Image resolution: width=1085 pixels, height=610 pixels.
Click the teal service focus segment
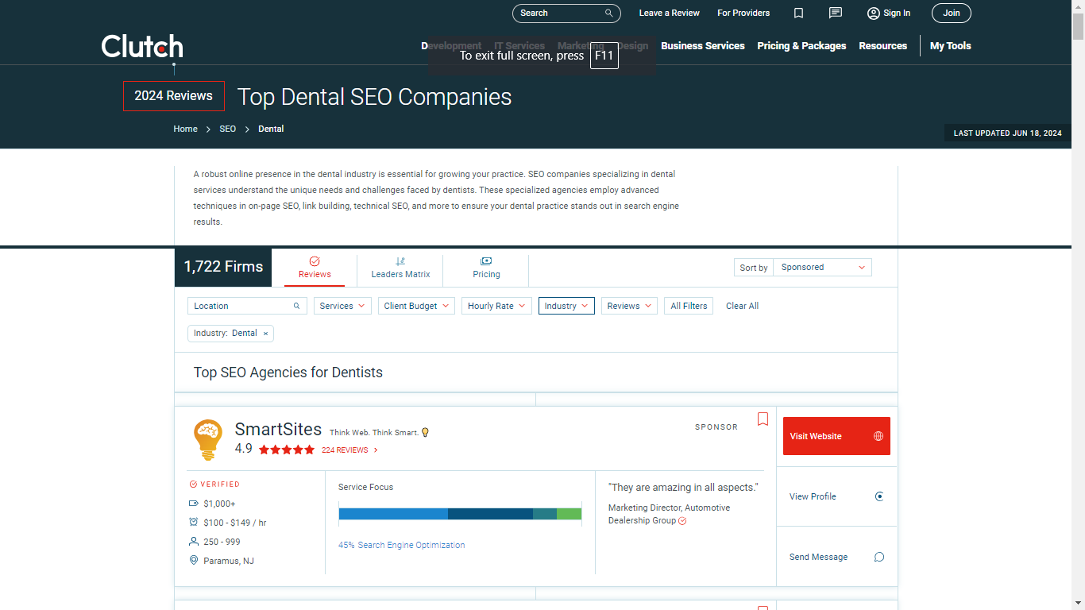(545, 514)
